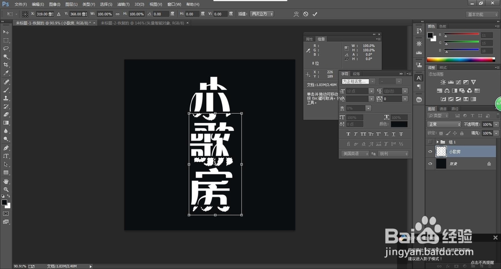Screen dimensions: 501x269
Task: Click the 点击不再提醒 link
Action: tap(482, 262)
